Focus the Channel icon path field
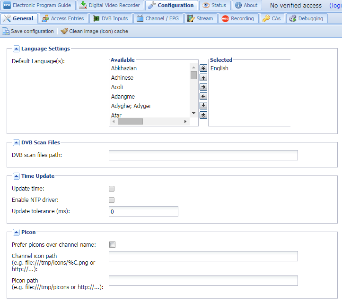The height and width of the screenshot is (300, 342). (x=203, y=256)
